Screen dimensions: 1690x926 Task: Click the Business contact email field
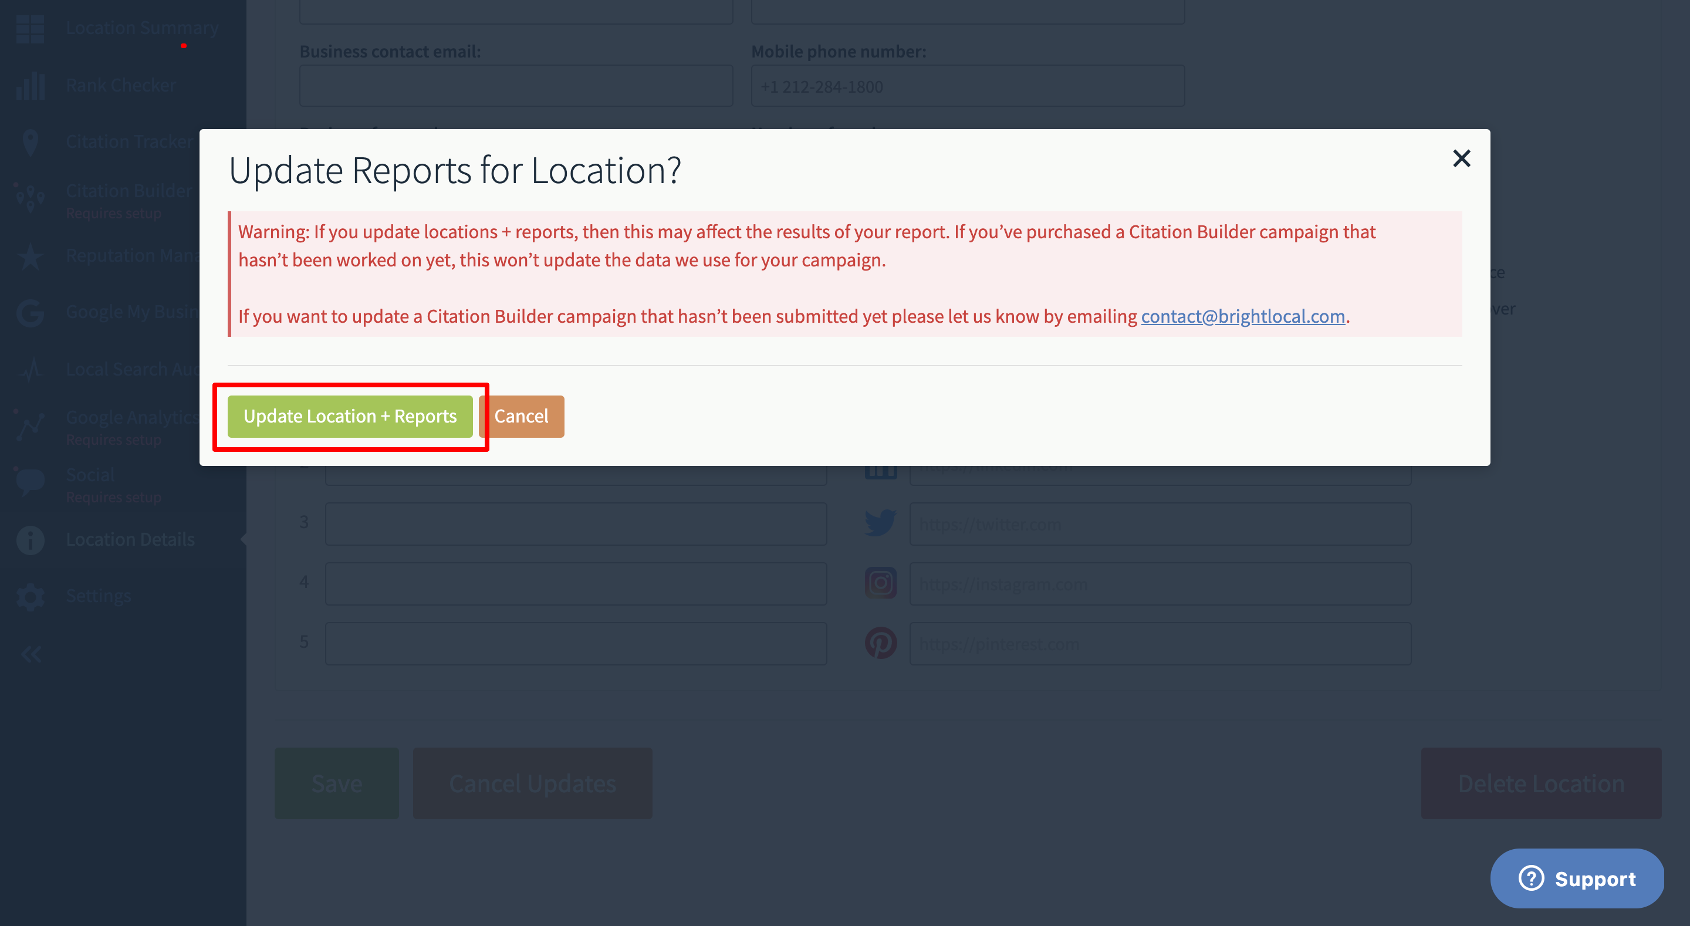coord(516,86)
